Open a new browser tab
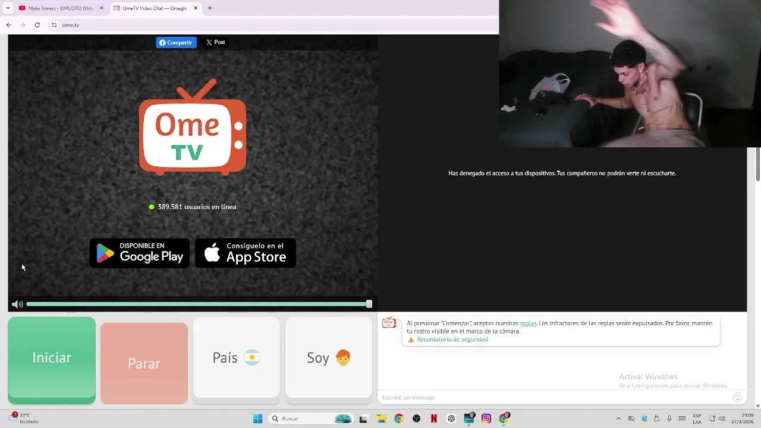This screenshot has width=761, height=428. coord(210,8)
